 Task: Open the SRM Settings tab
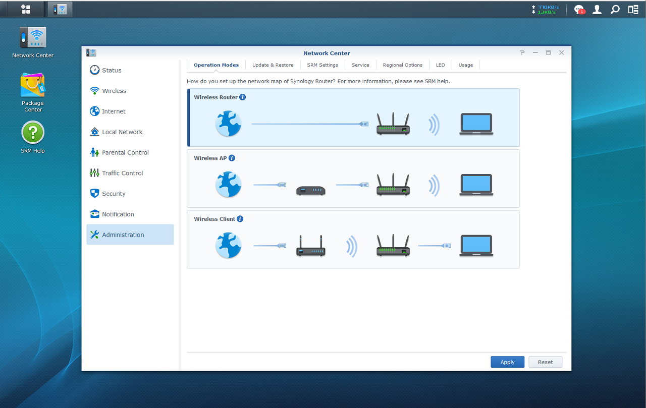[322, 65]
